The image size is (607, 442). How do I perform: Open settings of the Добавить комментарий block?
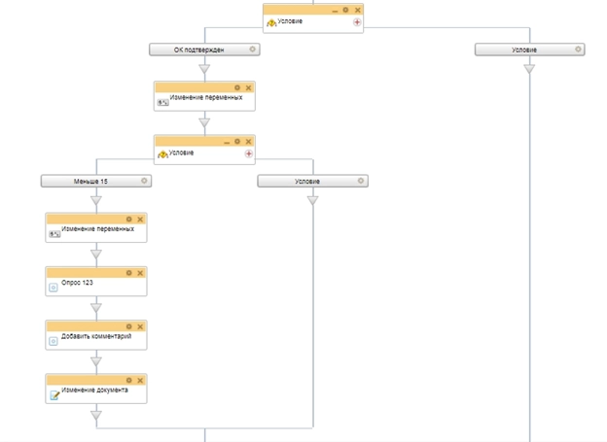pos(129,326)
